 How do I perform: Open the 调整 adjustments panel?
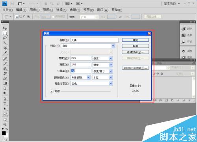coord(187,51)
